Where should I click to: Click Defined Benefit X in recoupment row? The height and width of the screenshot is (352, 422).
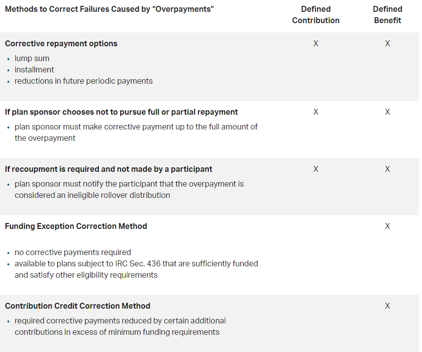click(x=387, y=169)
